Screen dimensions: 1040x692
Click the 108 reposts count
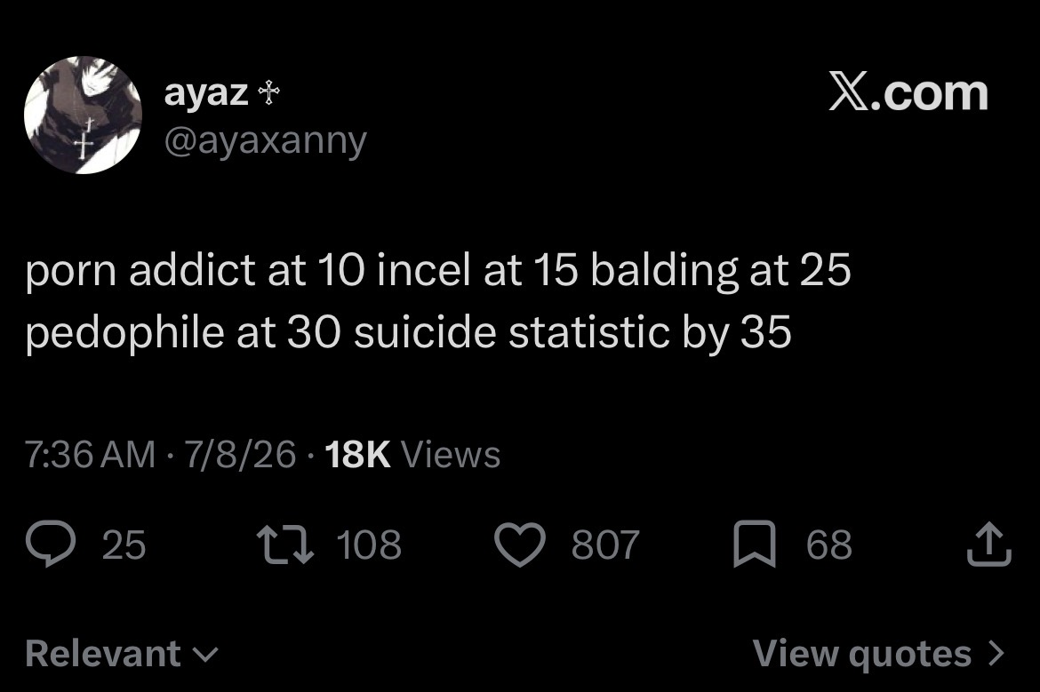369,545
